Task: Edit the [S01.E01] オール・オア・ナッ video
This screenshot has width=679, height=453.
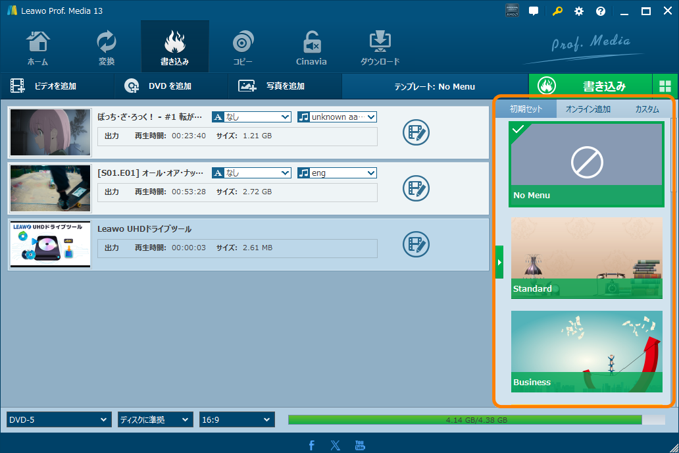Action: (x=416, y=188)
